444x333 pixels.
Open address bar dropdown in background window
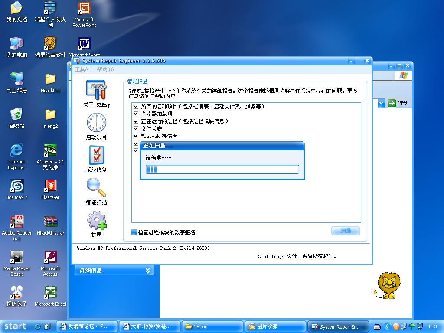[x=381, y=103]
